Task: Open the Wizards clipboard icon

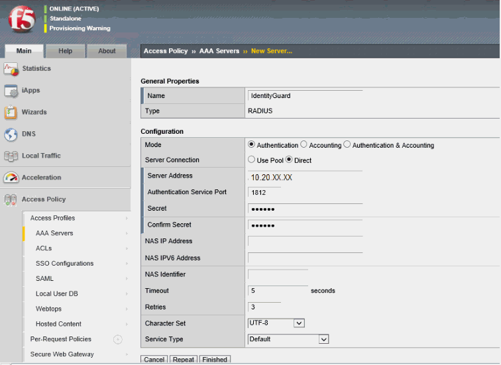Action: point(11,113)
